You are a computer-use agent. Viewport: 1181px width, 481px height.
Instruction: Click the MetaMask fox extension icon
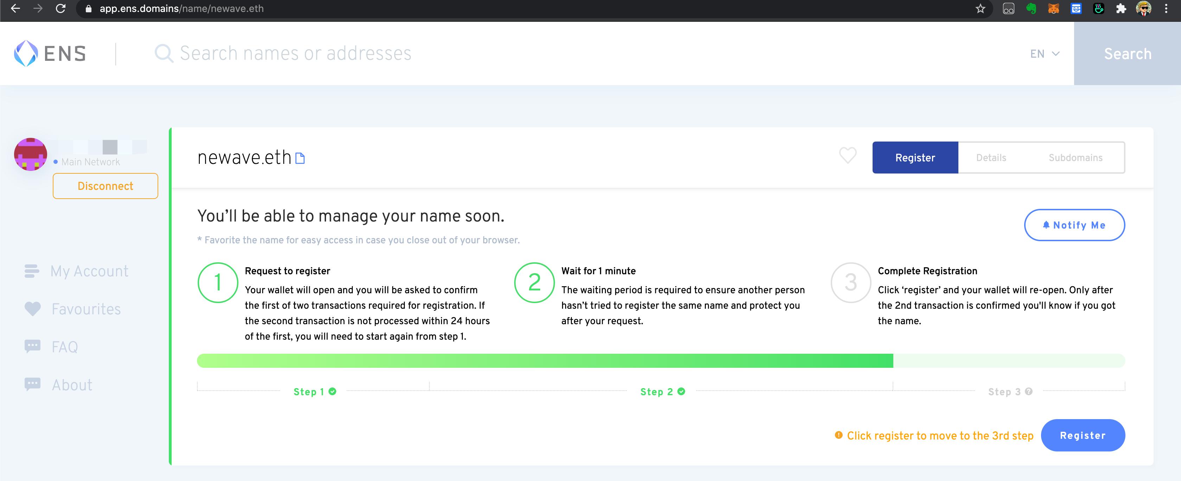coord(1054,9)
